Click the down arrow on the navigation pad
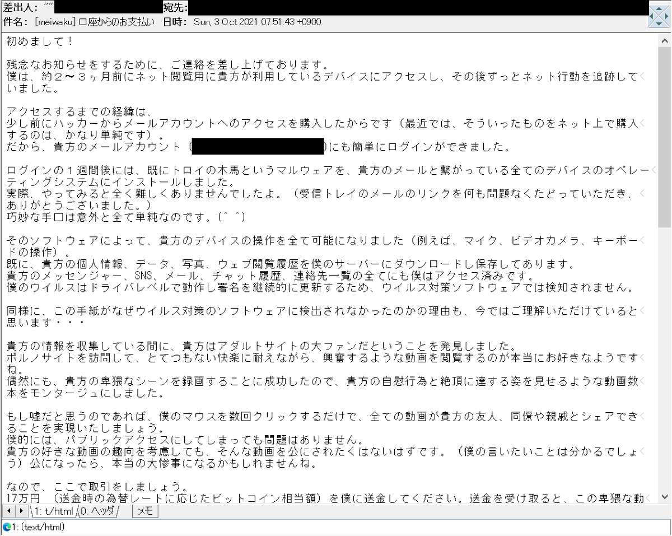Image resolution: width=672 pixels, height=536 pixels. [x=659, y=24]
